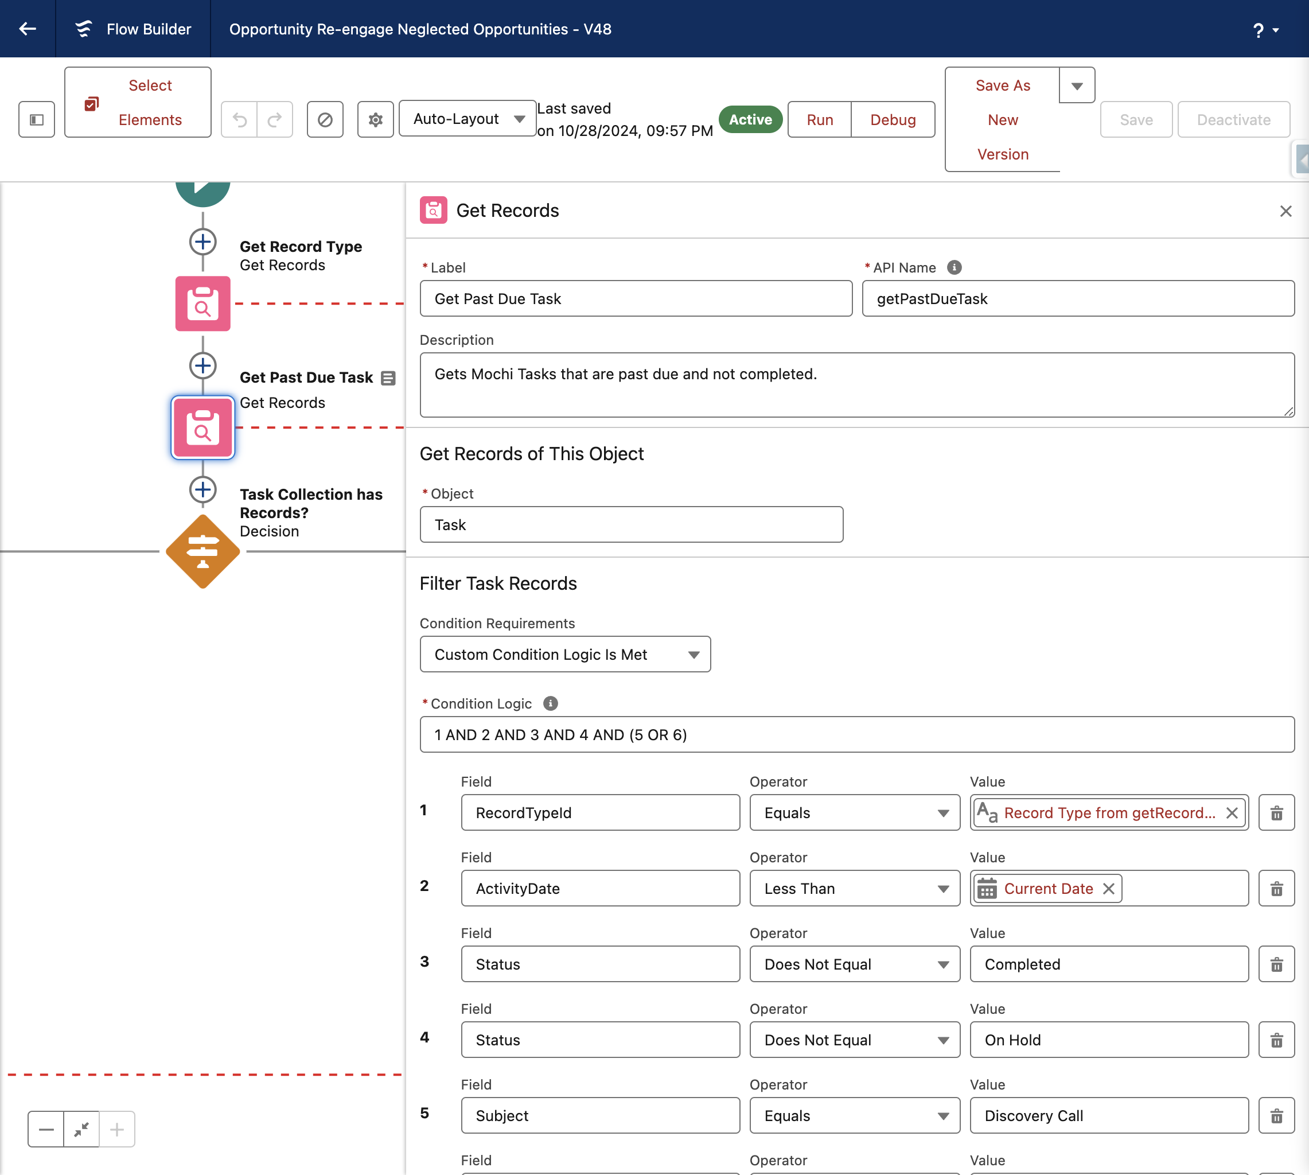
Task: Open operator dropdown for ActivityDate
Action: [855, 888]
